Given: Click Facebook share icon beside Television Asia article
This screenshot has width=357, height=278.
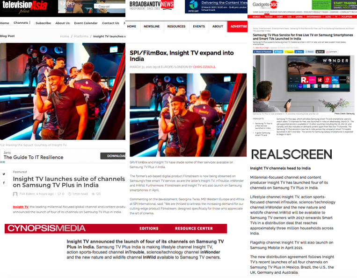Looking at the screenshot, I should [x=4, y=183].
